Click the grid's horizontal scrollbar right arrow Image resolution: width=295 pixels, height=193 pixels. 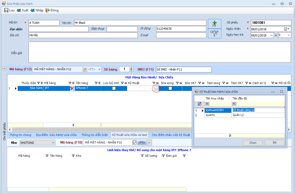tap(289, 129)
